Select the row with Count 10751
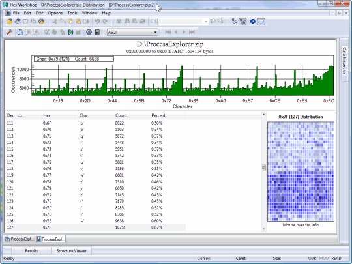This screenshot has height=264, width=352. tap(95, 227)
